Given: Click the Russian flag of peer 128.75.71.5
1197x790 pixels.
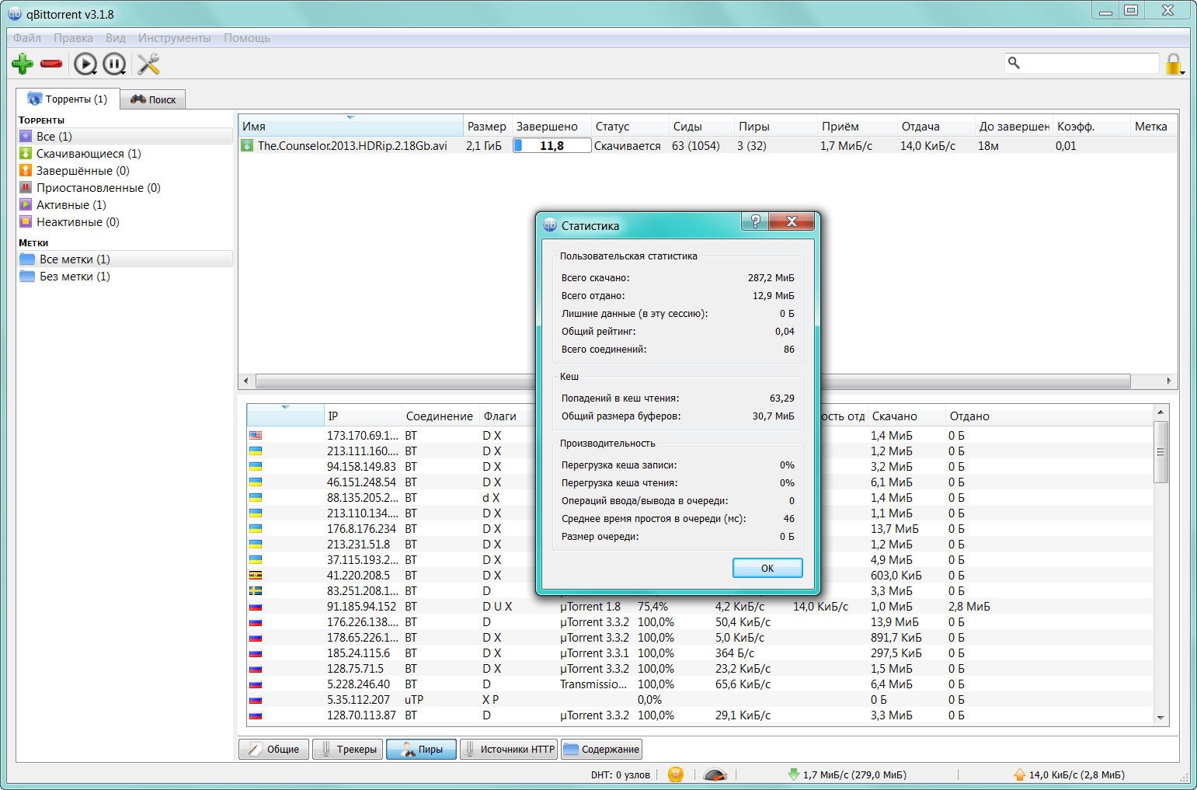Looking at the screenshot, I should [256, 669].
